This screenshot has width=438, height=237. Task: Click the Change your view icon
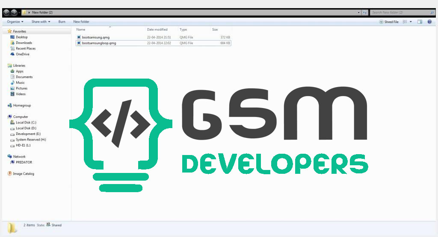pos(405,22)
